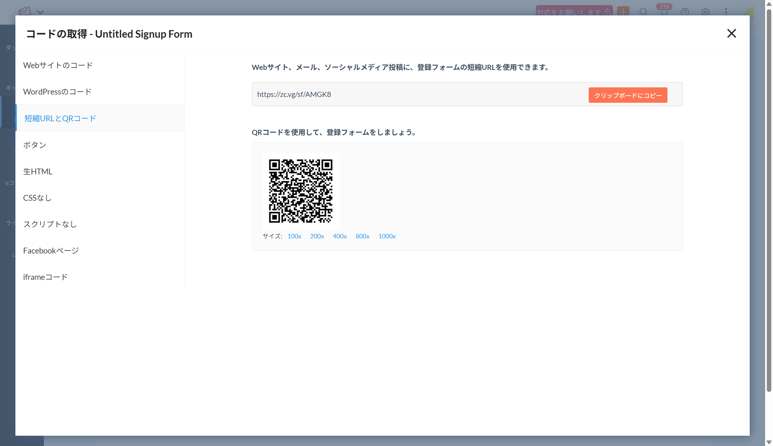
Task: Select 短縮URLとQRコード menu item
Action: coord(60,118)
